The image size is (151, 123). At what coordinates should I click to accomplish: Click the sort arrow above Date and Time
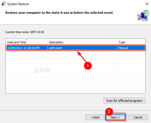tap(27, 40)
